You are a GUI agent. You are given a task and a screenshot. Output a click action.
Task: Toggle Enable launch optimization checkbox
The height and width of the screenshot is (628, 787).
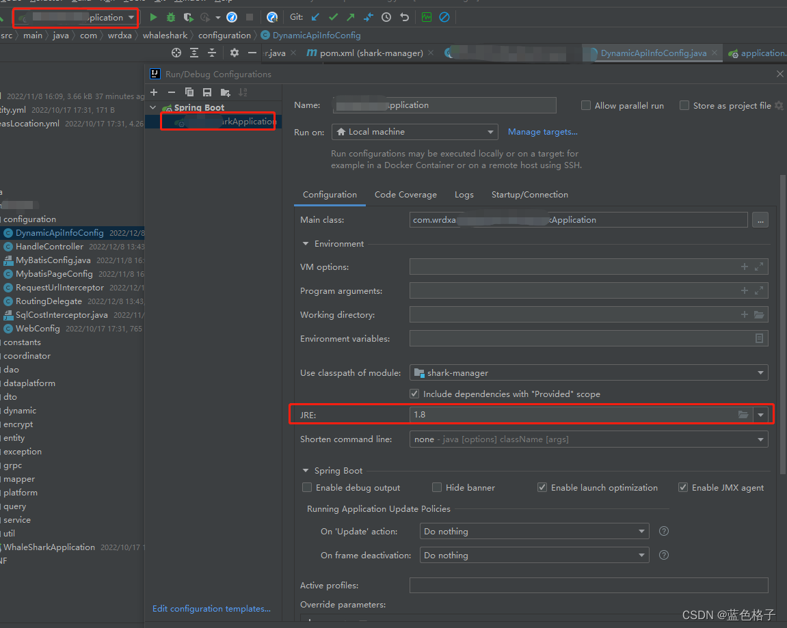tap(542, 487)
